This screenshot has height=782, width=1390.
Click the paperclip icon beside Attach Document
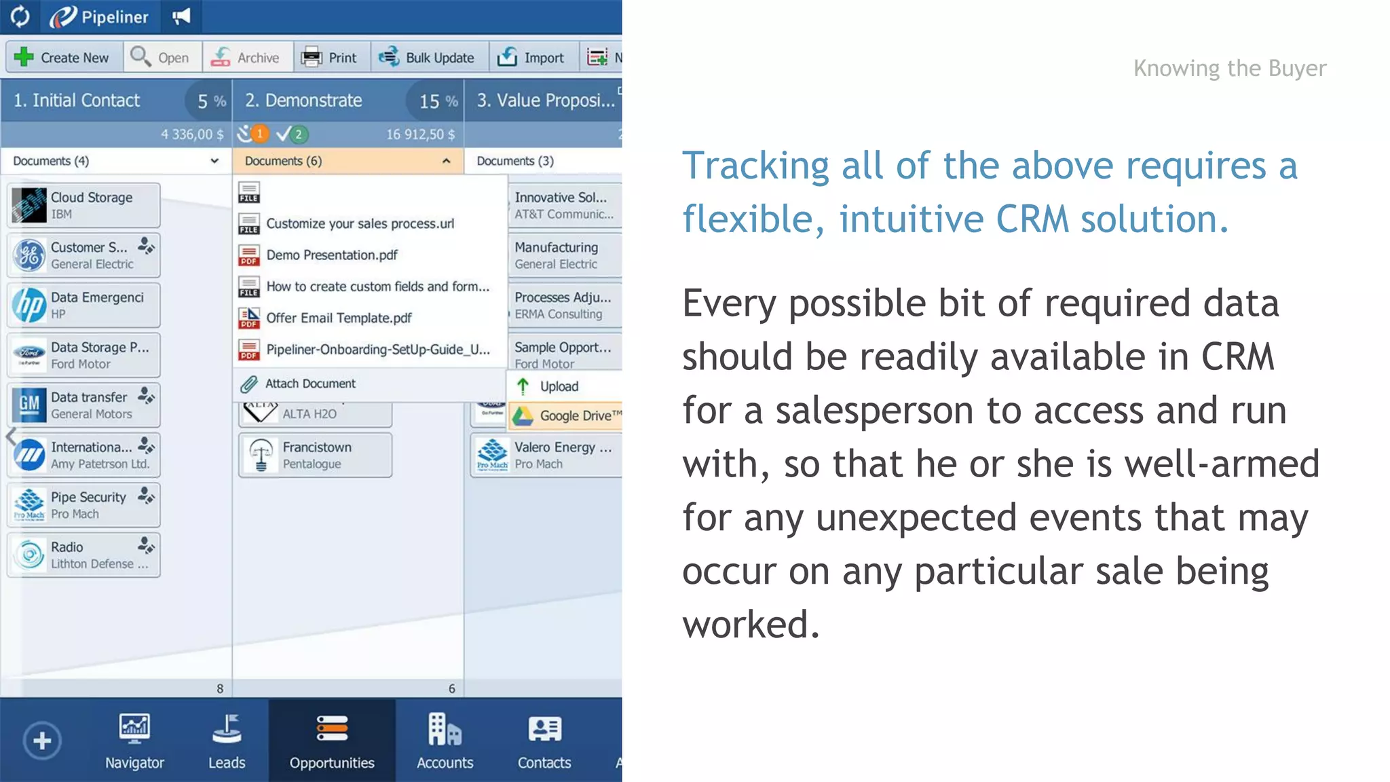[x=249, y=384]
